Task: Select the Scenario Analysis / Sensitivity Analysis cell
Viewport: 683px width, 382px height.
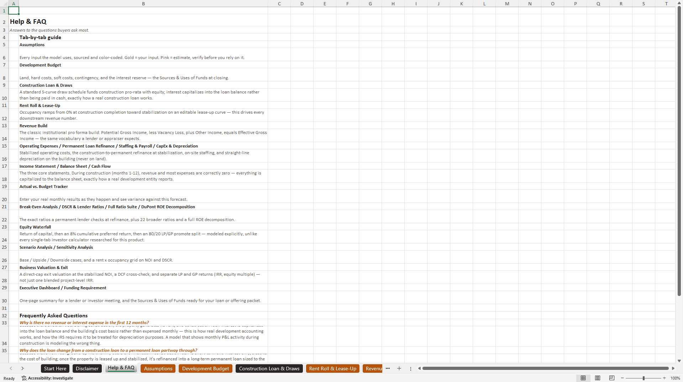Action: (143, 247)
